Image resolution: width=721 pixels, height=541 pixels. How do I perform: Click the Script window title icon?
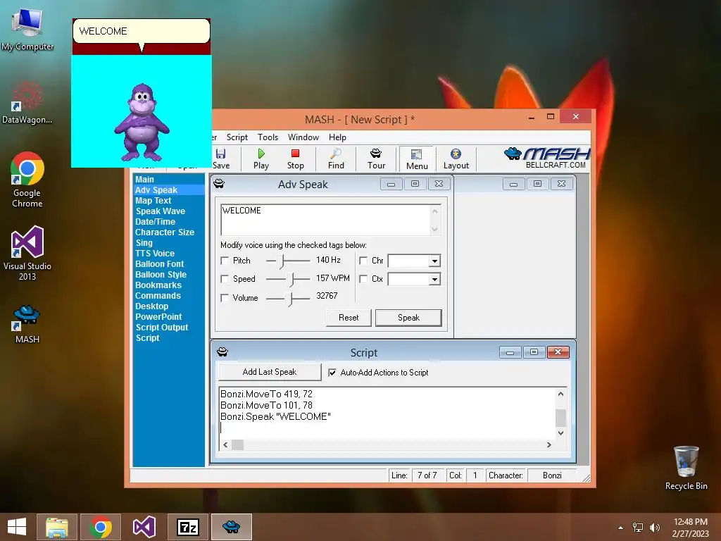(x=222, y=352)
